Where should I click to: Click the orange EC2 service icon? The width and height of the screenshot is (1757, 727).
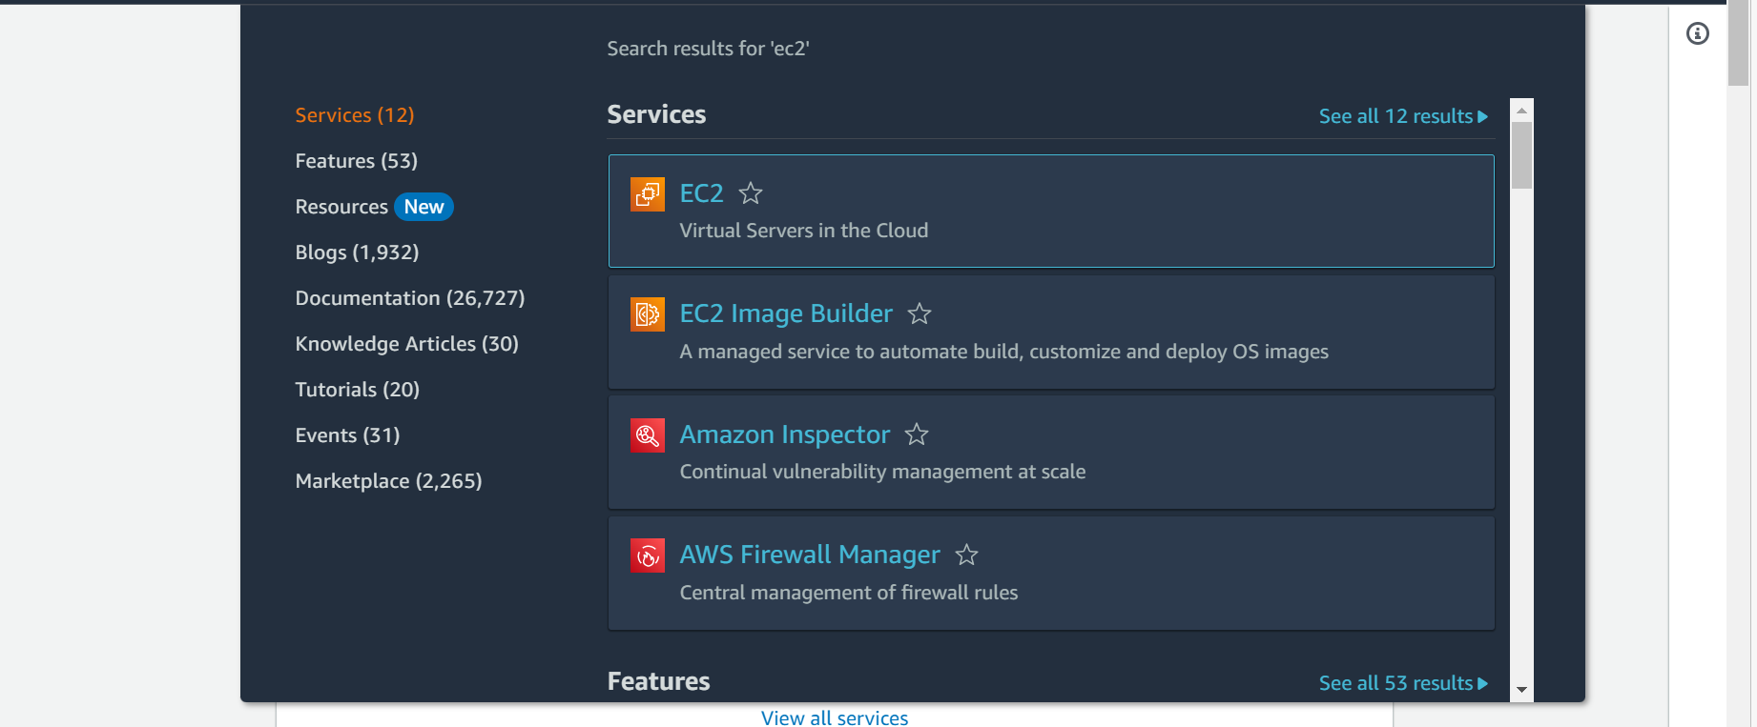pos(648,193)
